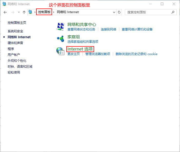Click 更改主页 link

point(74,54)
